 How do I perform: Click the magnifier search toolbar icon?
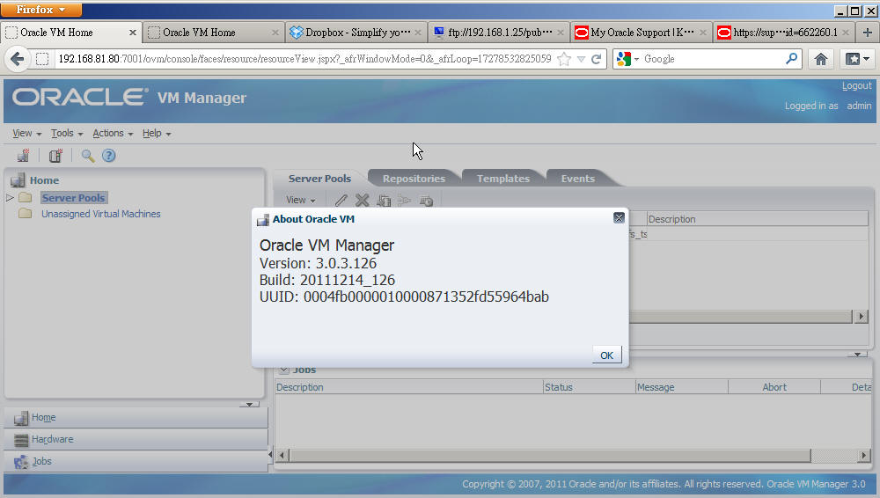[x=87, y=156]
